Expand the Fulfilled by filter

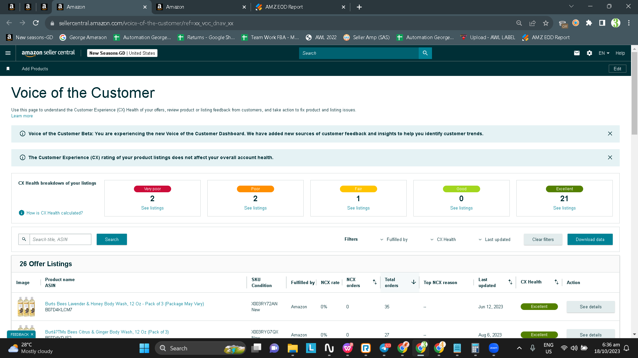coord(394,239)
